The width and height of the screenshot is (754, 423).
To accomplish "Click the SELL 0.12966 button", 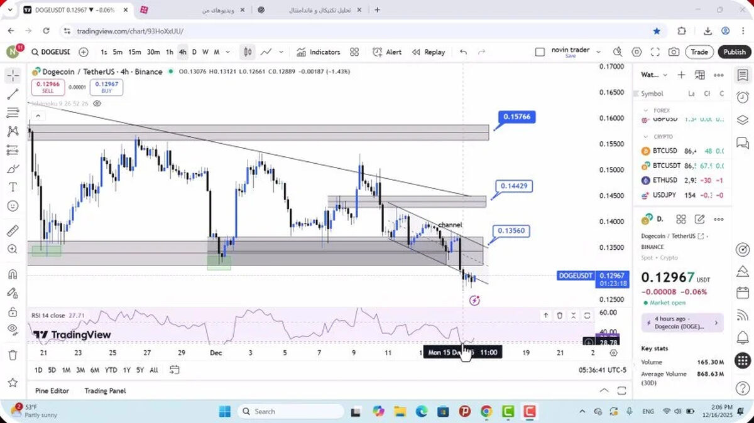I will point(48,87).
